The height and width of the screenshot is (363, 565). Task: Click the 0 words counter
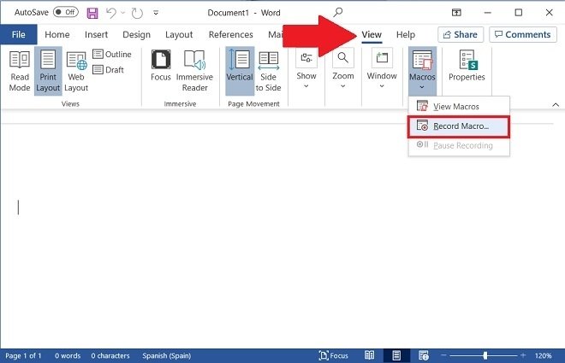pyautogui.click(x=68, y=356)
